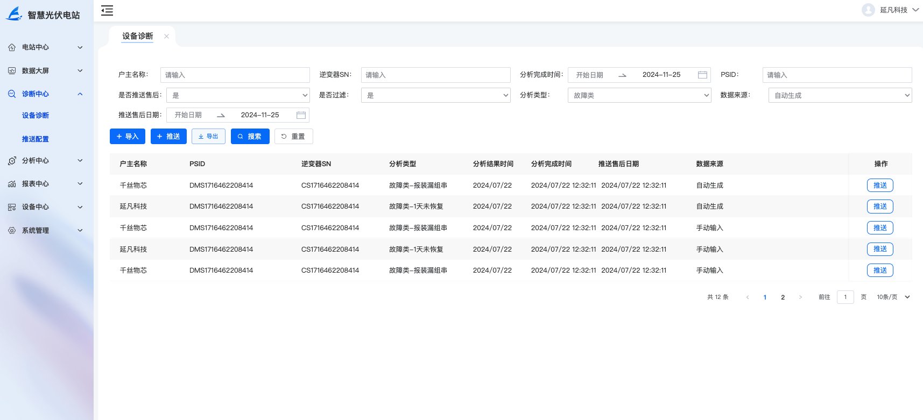Screen dimensions: 923x420
Task: Click the 户主名称 input field
Action: 235,75
